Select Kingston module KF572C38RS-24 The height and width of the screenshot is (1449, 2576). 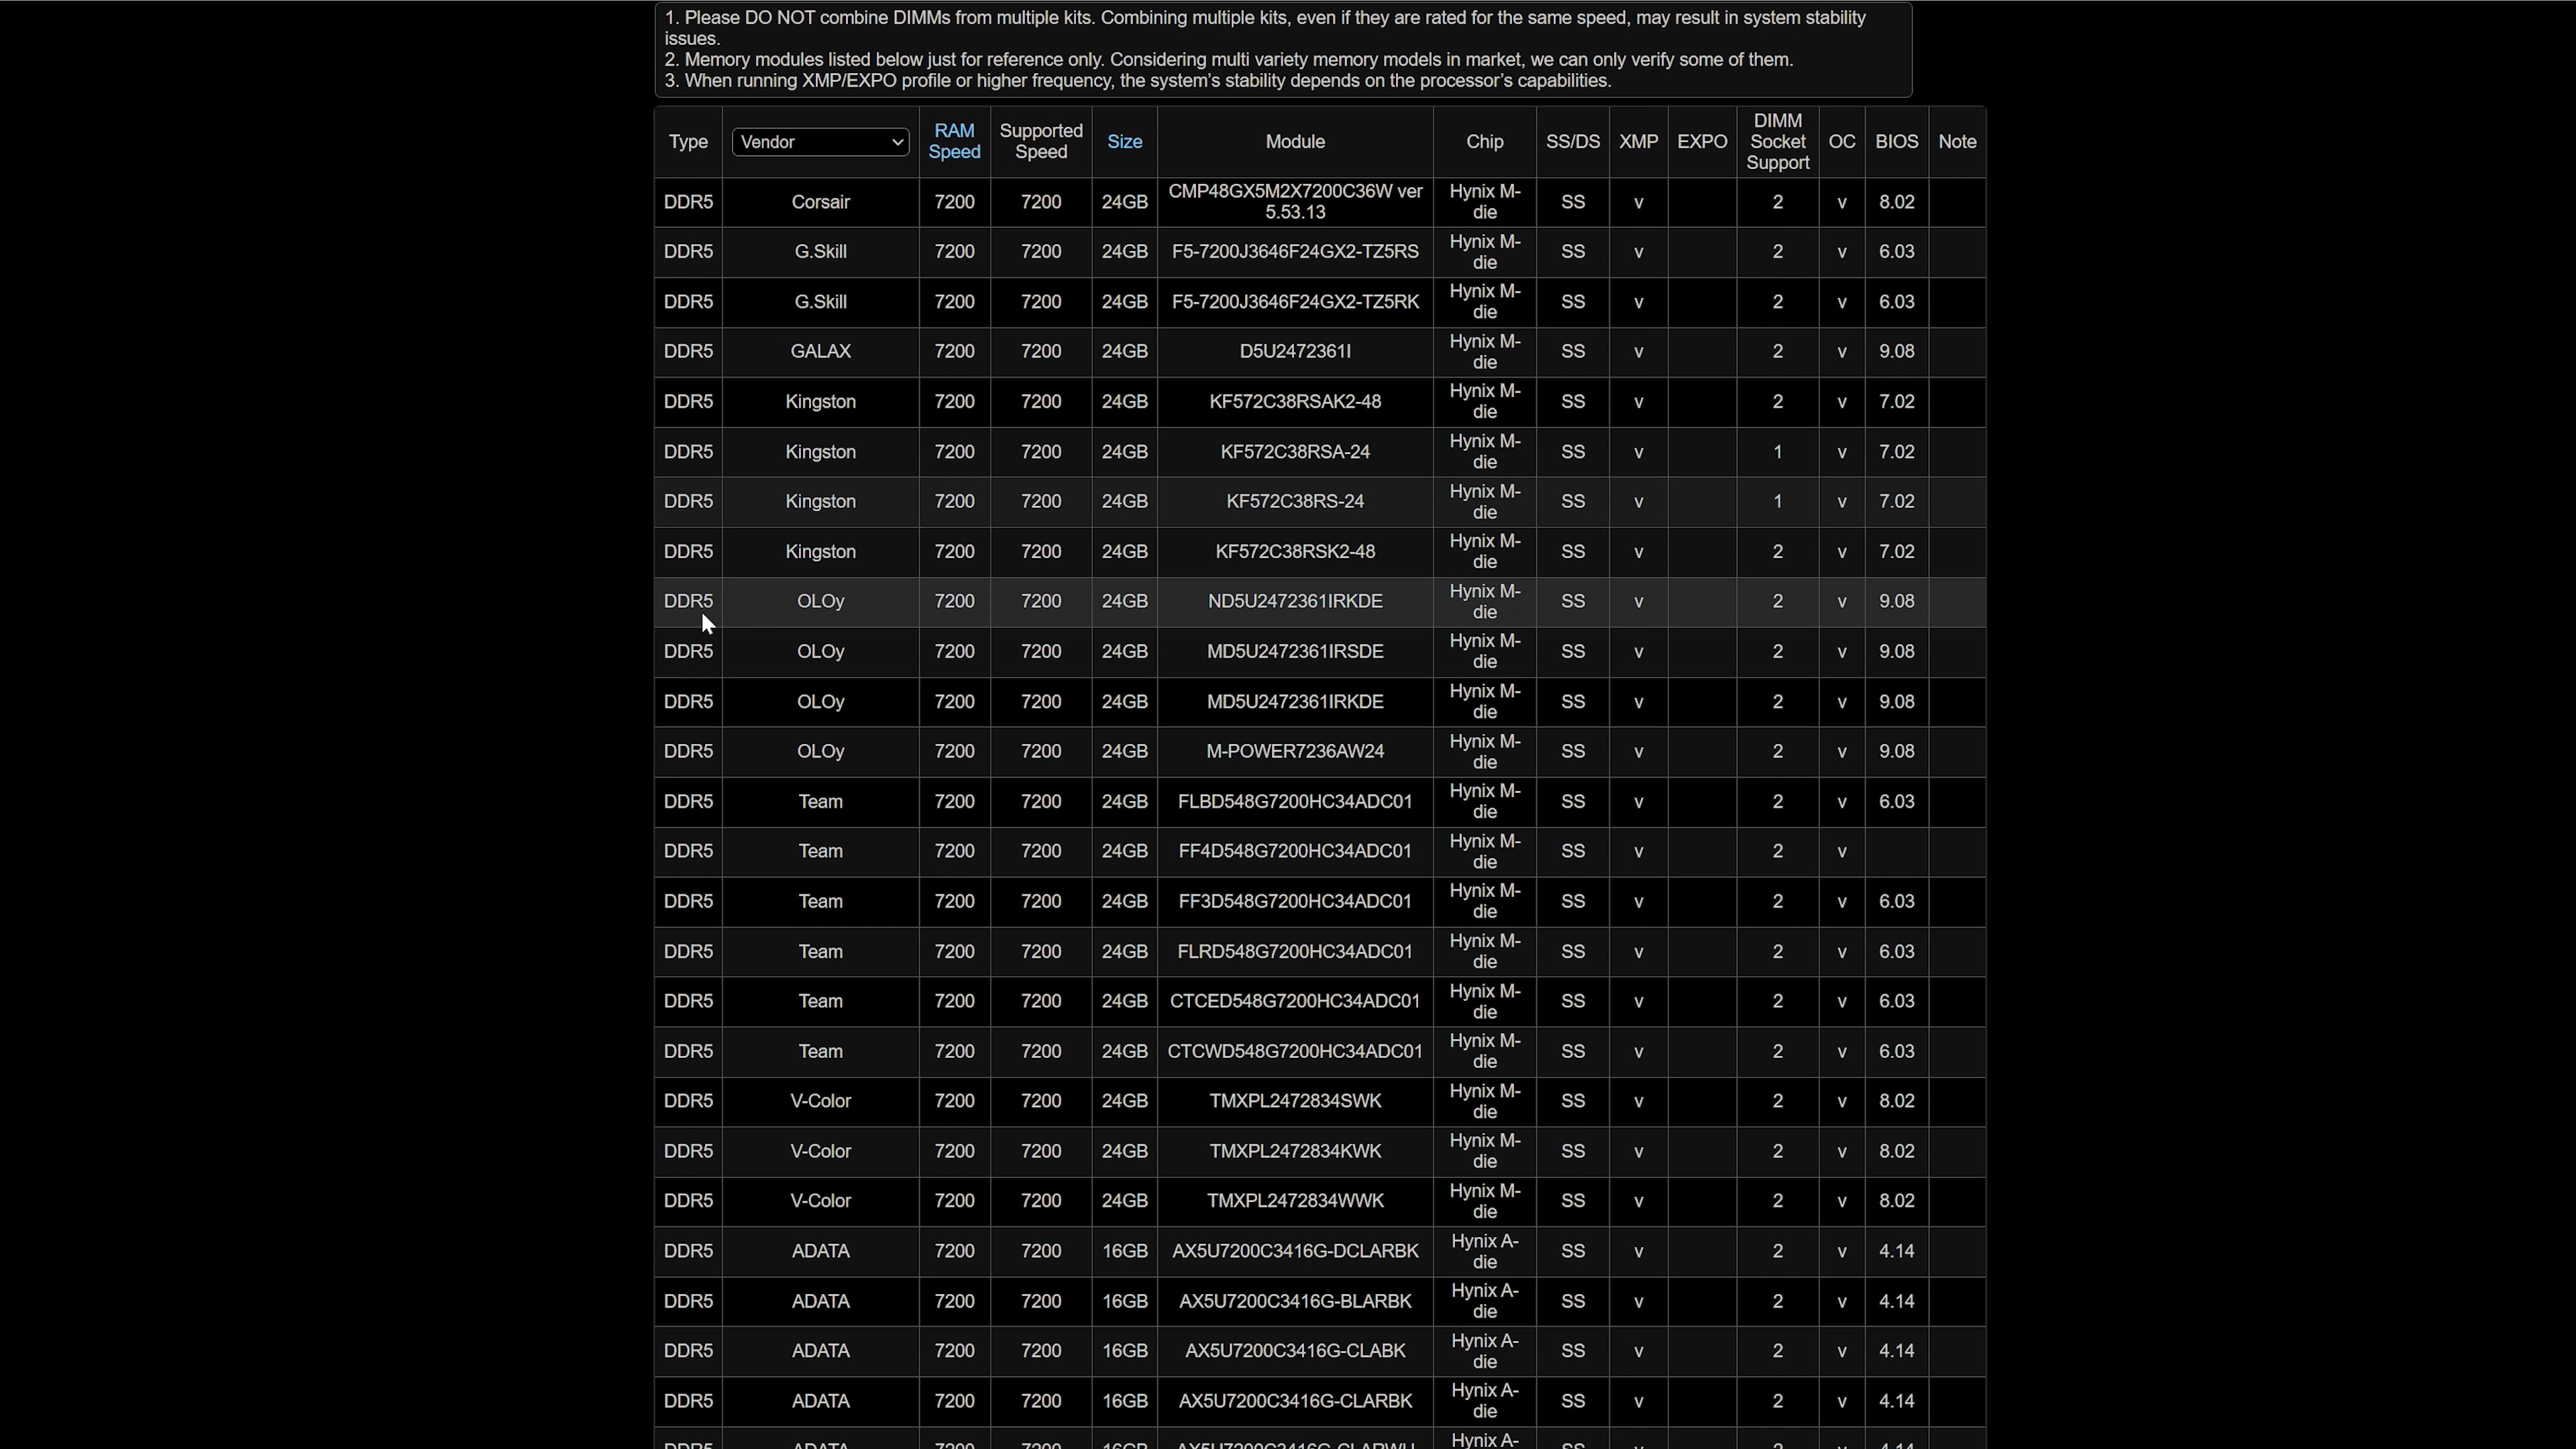tap(1295, 502)
